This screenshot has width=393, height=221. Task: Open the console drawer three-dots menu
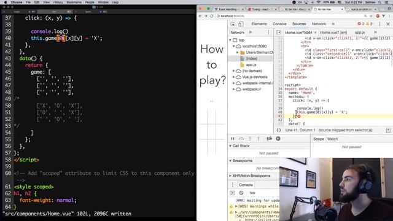pyautogui.click(x=233, y=185)
